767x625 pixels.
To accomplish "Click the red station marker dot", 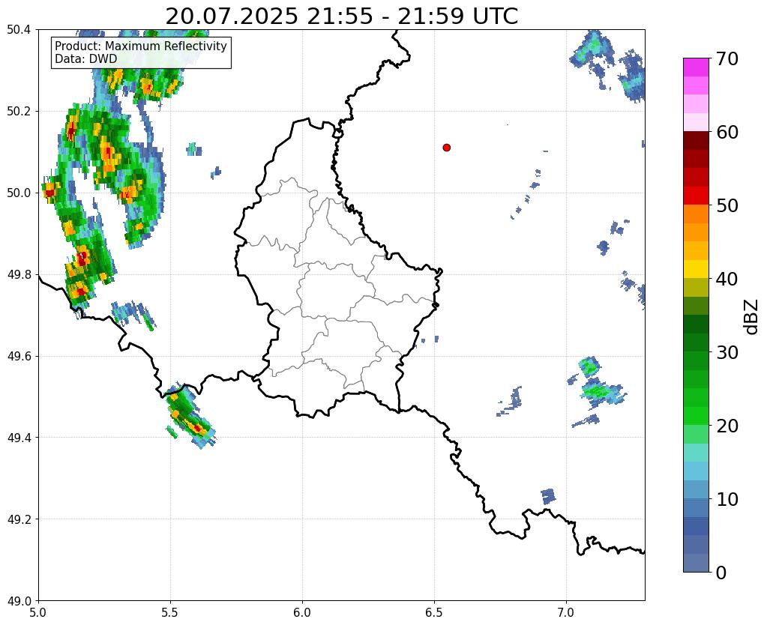I will tap(447, 148).
